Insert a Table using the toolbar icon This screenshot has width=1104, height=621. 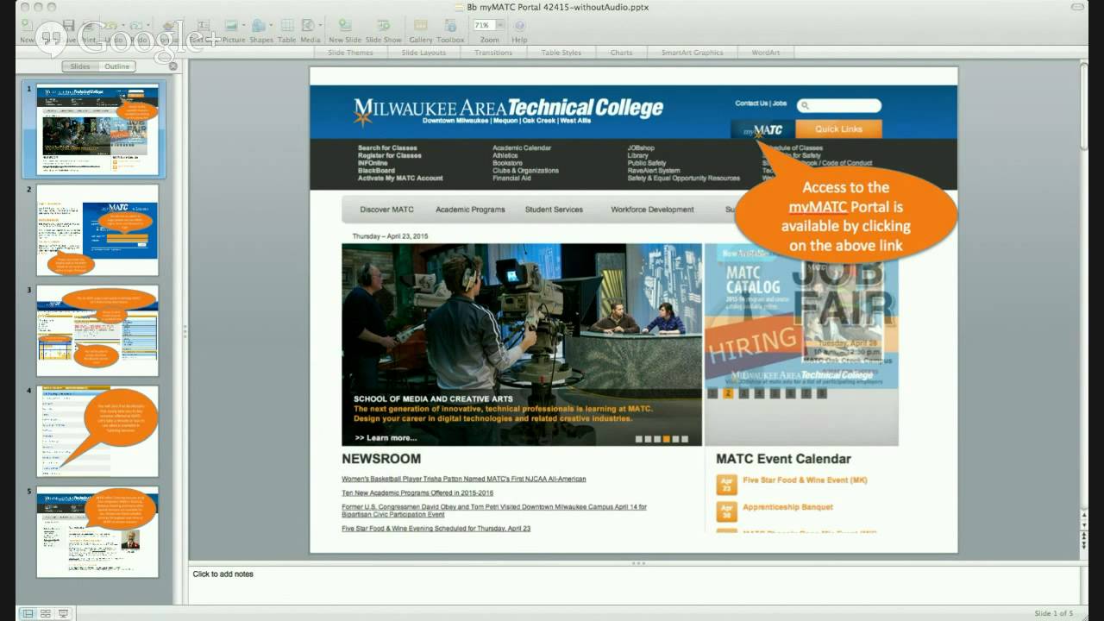(x=287, y=26)
